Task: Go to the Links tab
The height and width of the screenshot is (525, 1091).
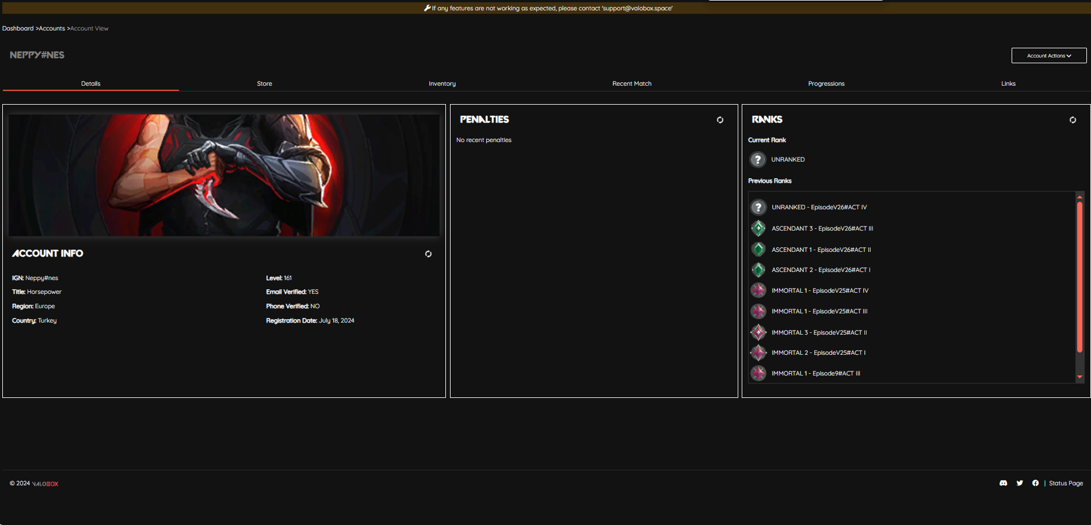Action: (x=1008, y=84)
